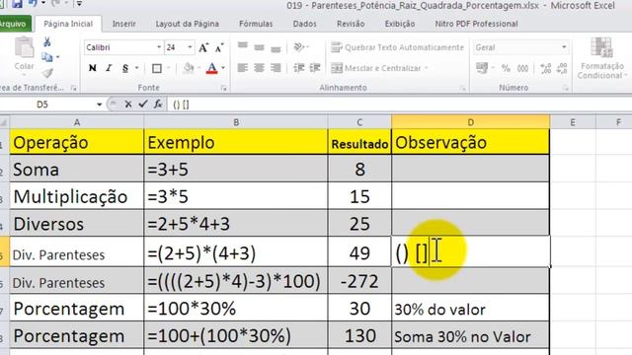Increase decimal places icon
Viewport: 632px width, 355px height.
[546, 68]
